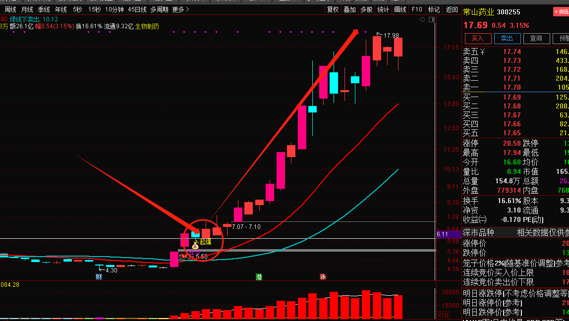Click the 返回 back toolbar button
Screen dimensions: 569x321
click(x=452, y=9)
